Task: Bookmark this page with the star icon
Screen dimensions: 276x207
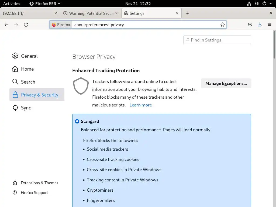Action: [x=223, y=25]
